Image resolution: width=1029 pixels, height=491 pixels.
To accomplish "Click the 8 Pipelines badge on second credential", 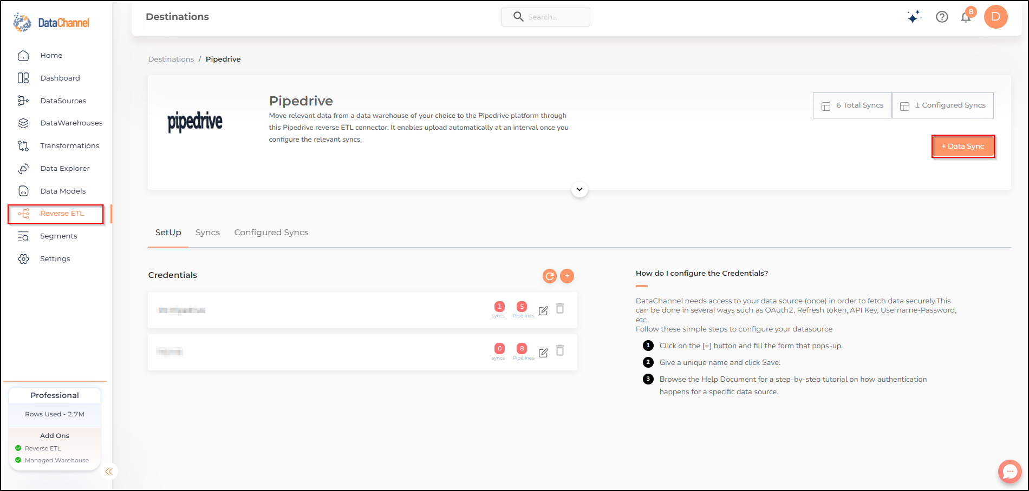I will (522, 348).
